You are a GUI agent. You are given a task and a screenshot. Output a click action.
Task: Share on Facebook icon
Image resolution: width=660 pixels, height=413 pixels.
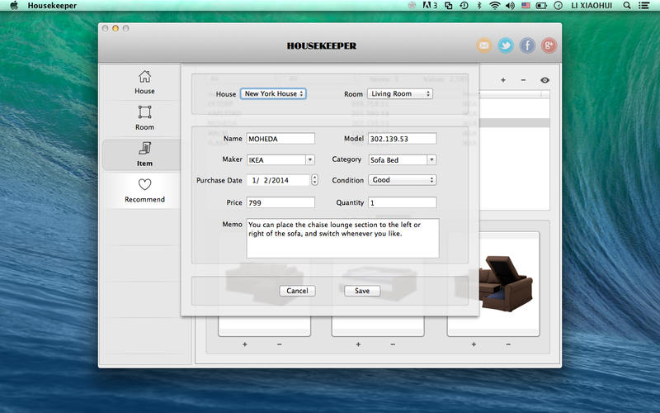527,45
